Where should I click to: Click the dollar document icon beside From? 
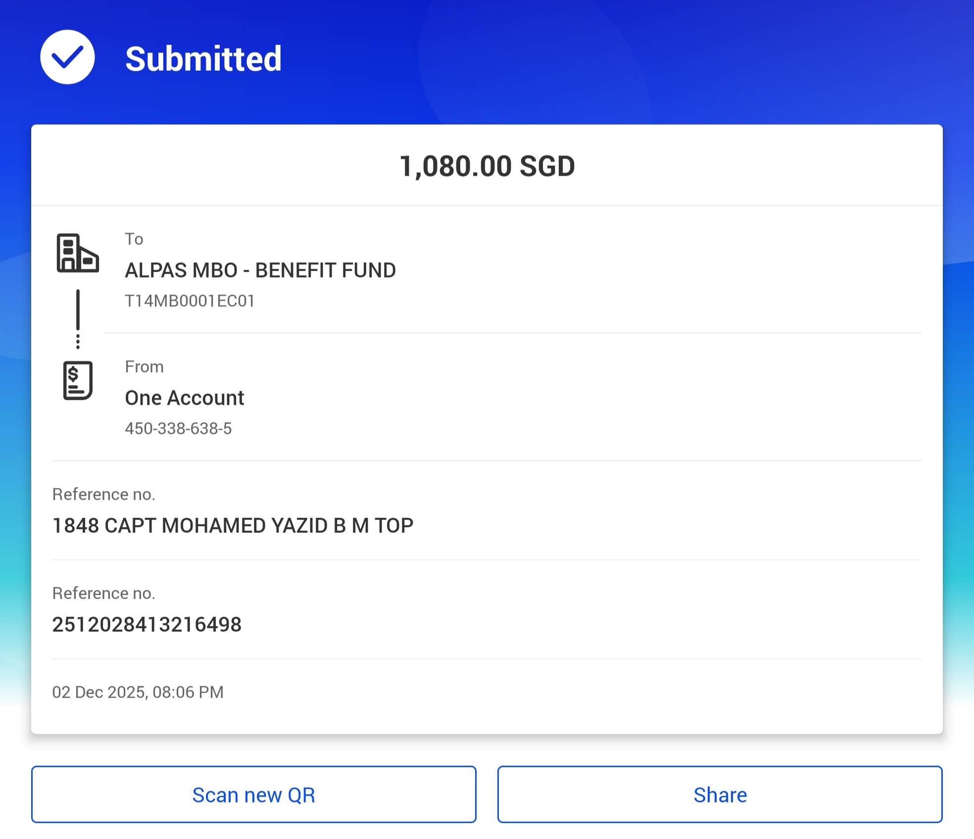[x=78, y=380]
